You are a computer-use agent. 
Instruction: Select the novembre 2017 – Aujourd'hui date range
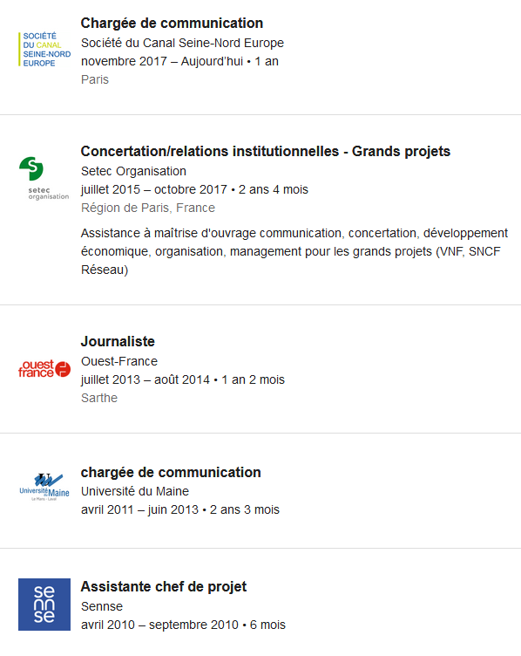click(162, 61)
